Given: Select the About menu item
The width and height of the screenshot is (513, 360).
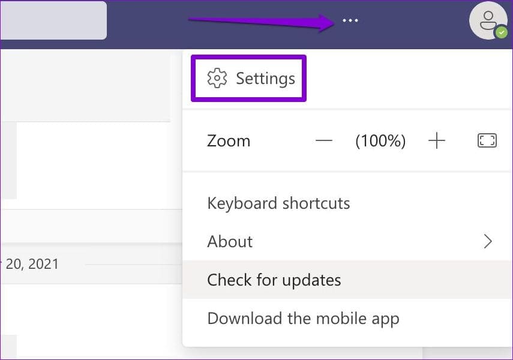Looking at the screenshot, I should pos(230,242).
